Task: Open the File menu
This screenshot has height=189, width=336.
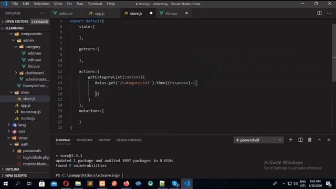Action: pyautogui.click(x=15, y=4)
